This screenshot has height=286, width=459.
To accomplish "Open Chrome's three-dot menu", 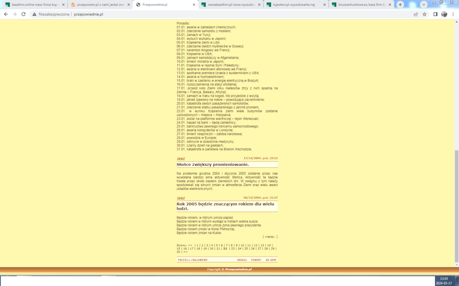I will pos(453,14).
